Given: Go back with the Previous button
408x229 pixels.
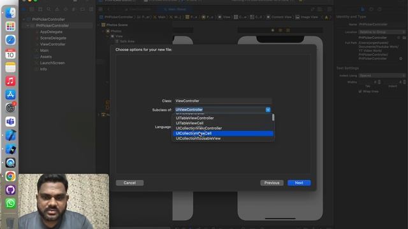Looking at the screenshot, I should (x=272, y=183).
